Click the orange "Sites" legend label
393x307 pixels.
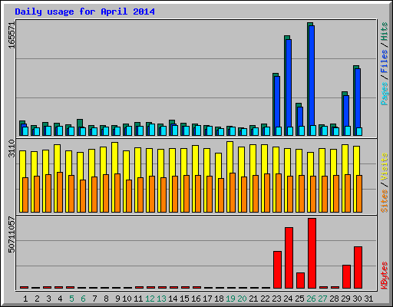tap(385, 201)
